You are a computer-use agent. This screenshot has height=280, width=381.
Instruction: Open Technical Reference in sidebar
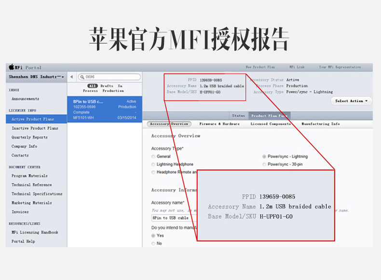click(31, 184)
